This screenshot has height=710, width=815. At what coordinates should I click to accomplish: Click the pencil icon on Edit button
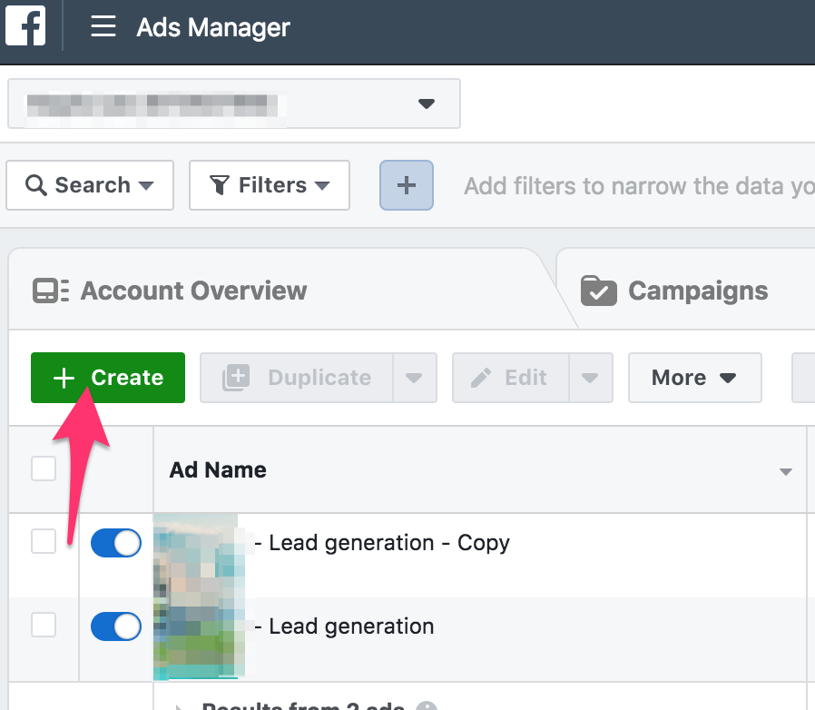pos(481,378)
